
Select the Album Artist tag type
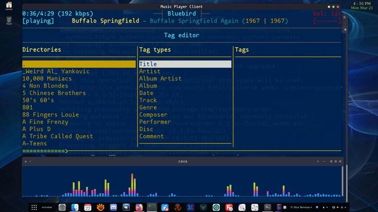160,78
